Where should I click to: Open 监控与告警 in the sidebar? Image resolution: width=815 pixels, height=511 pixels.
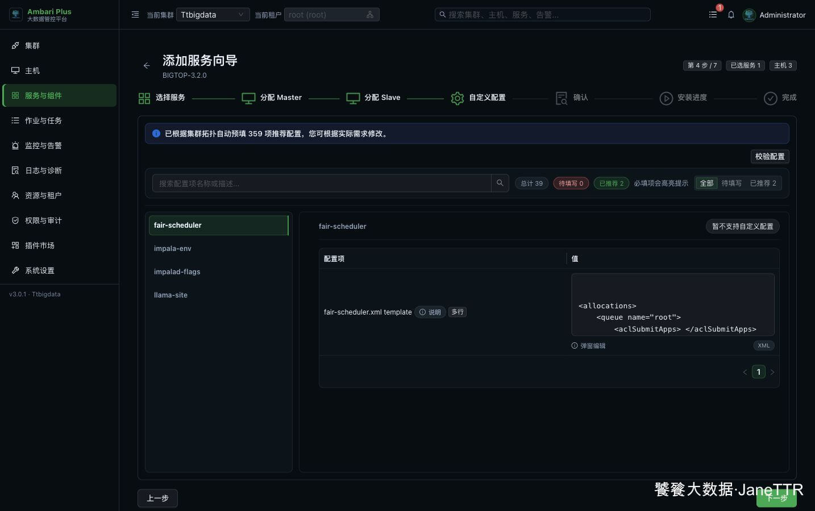click(60, 145)
